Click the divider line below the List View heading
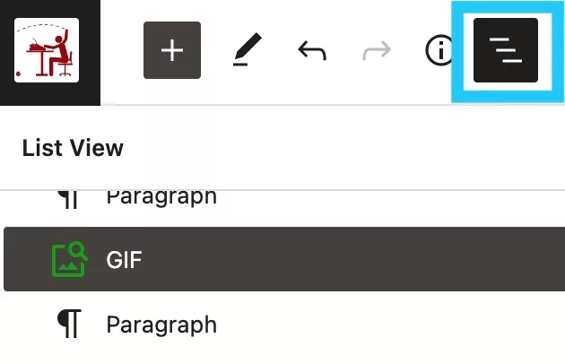 [282, 189]
